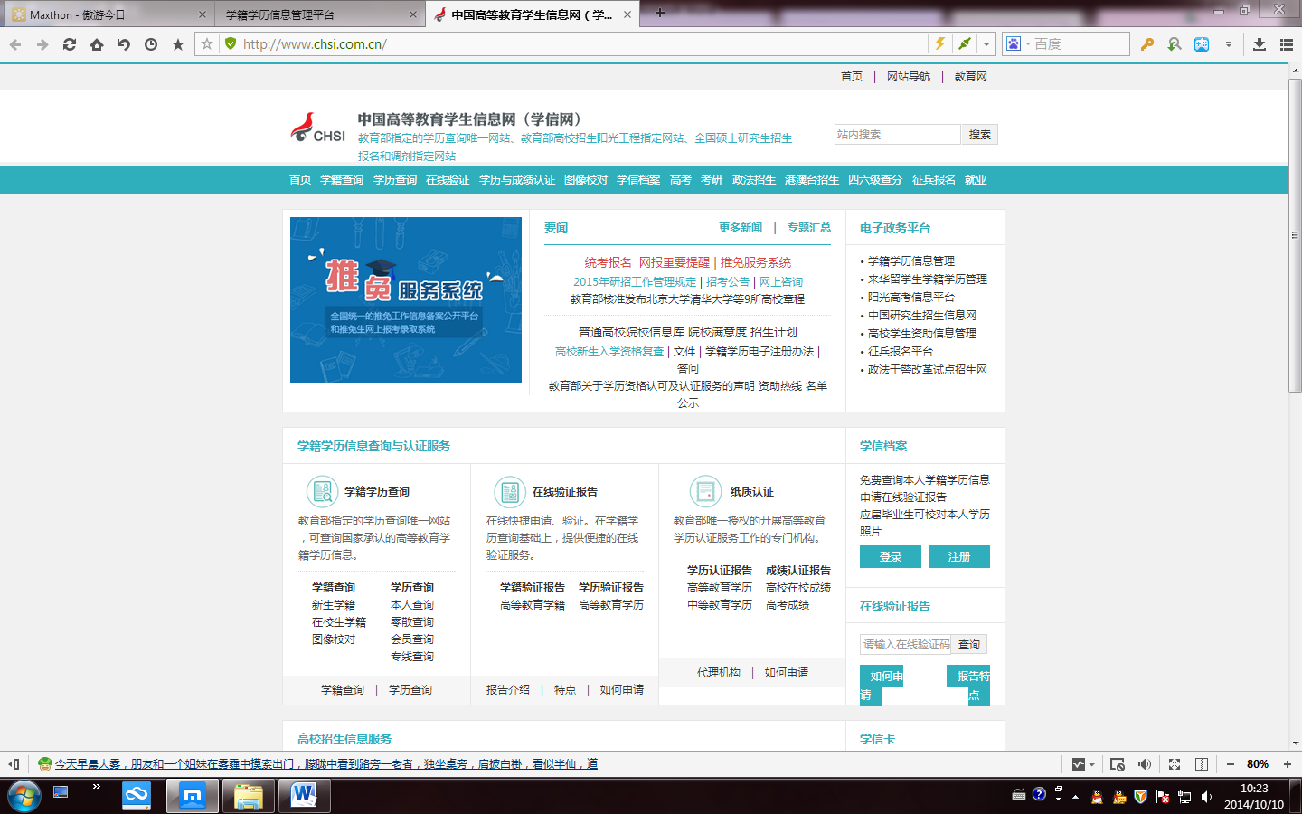Toggle the lightning engine mode icon
The width and height of the screenshot is (1302, 814).
click(x=940, y=43)
